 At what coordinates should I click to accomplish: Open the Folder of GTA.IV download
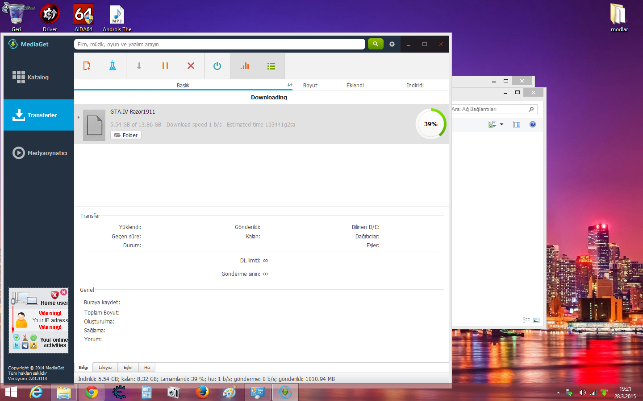click(126, 135)
